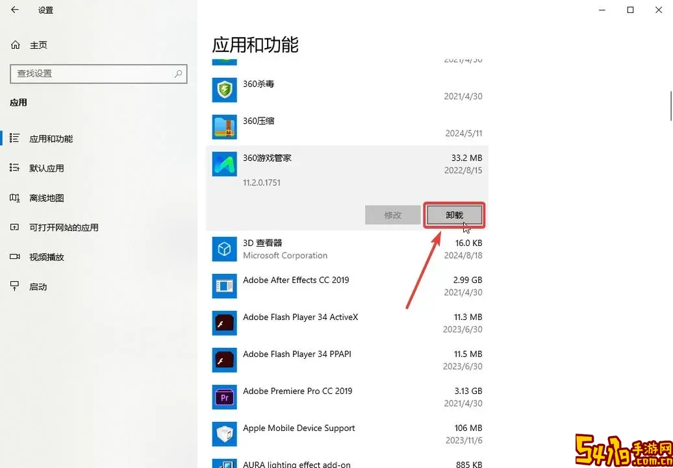Click the Adobe Flash Player 34 ActiveX icon
673x468 pixels.
click(225, 323)
